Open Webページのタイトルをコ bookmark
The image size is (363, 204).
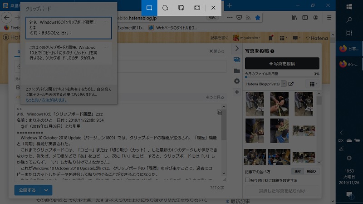coord(173,28)
